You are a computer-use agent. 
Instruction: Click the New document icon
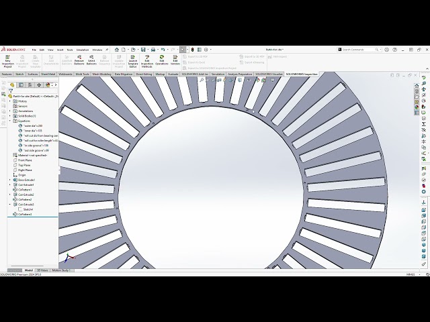pos(124,50)
